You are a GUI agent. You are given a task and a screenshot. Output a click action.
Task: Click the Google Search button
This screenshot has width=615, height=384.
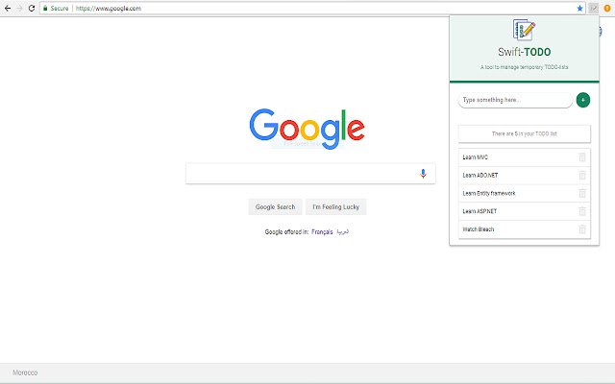(275, 207)
